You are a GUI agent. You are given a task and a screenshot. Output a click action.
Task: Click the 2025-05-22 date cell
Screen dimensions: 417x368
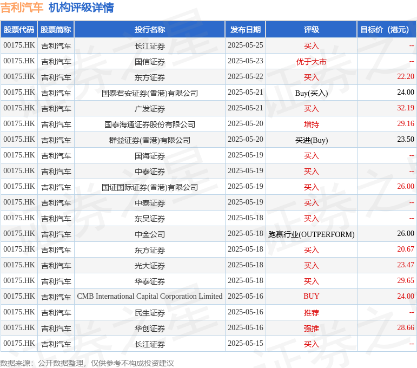pyautogui.click(x=246, y=77)
